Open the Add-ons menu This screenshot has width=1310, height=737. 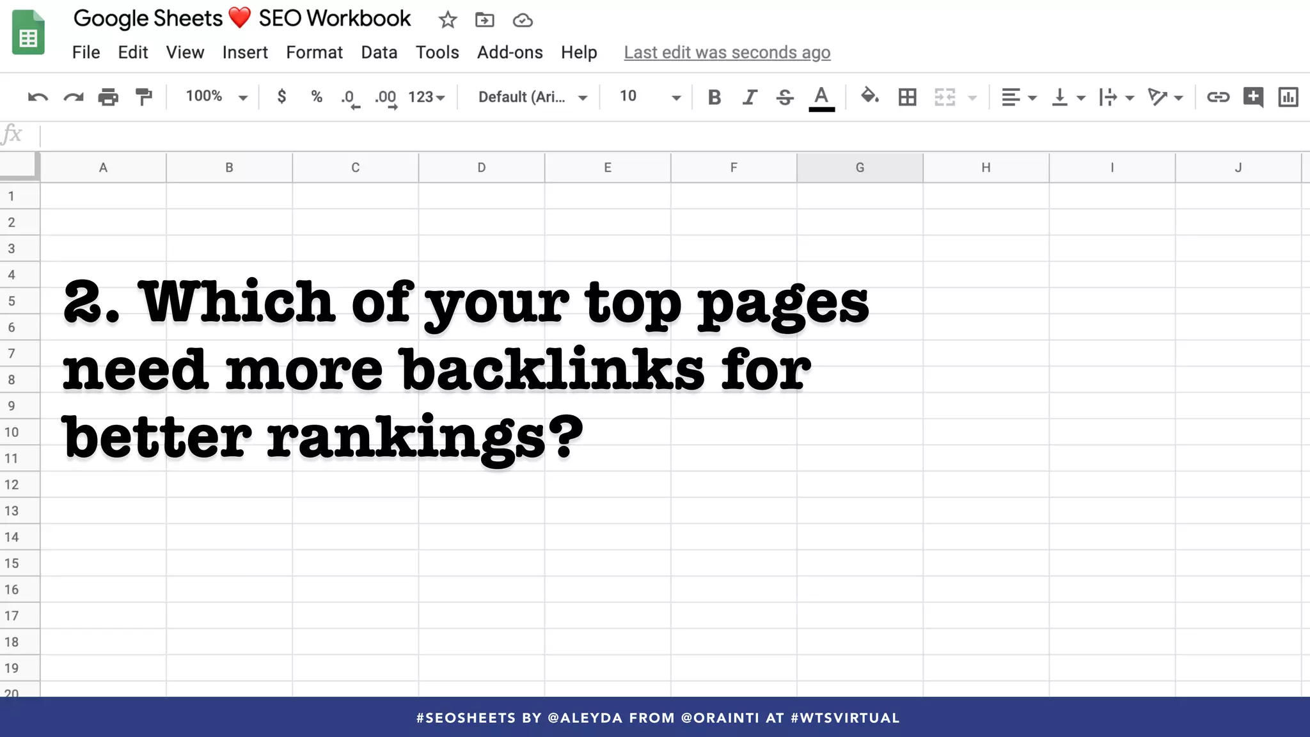pyautogui.click(x=510, y=52)
